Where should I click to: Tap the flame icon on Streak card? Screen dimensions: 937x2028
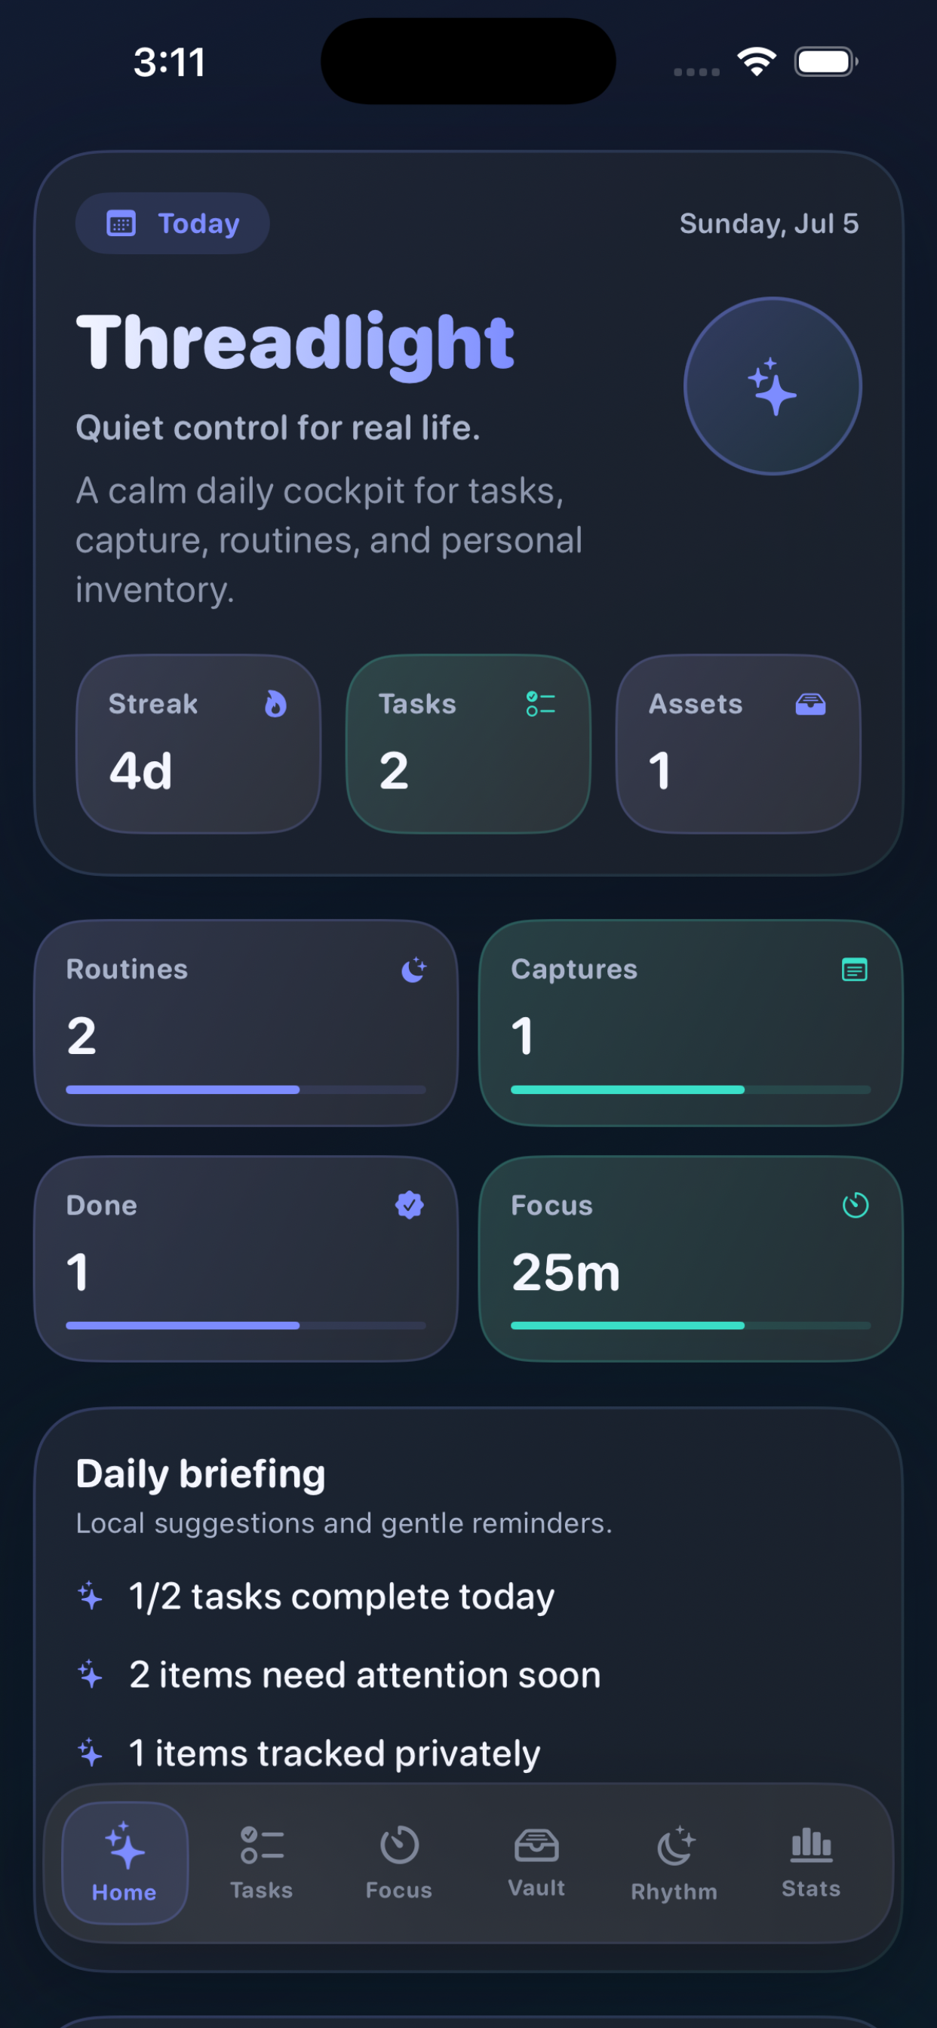[x=275, y=704]
